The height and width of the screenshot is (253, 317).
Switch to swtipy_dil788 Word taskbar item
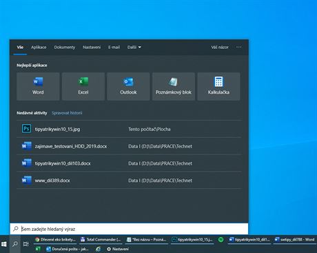[x=295, y=239]
